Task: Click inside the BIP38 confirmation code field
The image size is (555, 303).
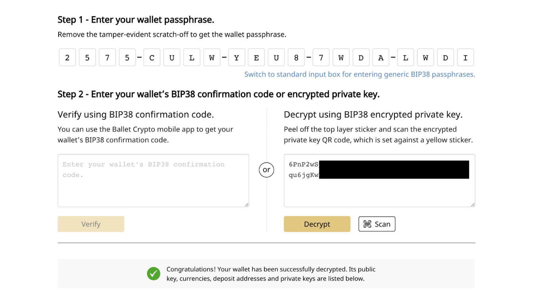Action: (153, 180)
